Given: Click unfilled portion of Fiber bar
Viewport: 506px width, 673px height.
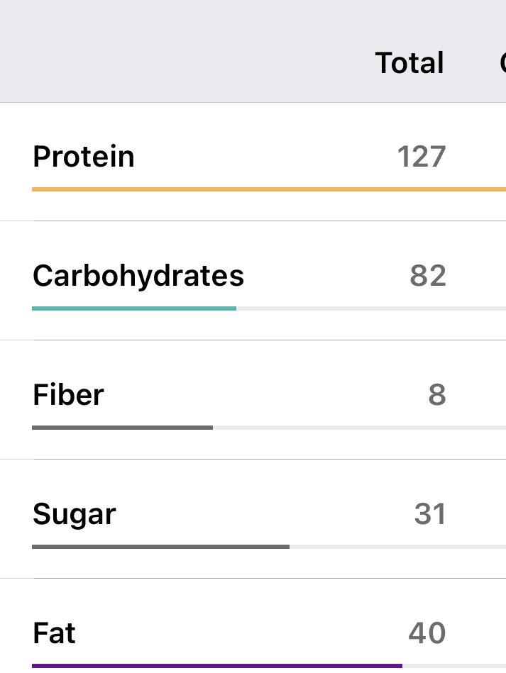Looking at the screenshot, I should point(358,428).
